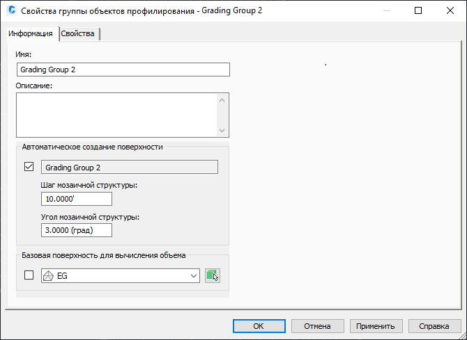Disable automatic surface creation checkbox
467x340 pixels.
pos(29,166)
